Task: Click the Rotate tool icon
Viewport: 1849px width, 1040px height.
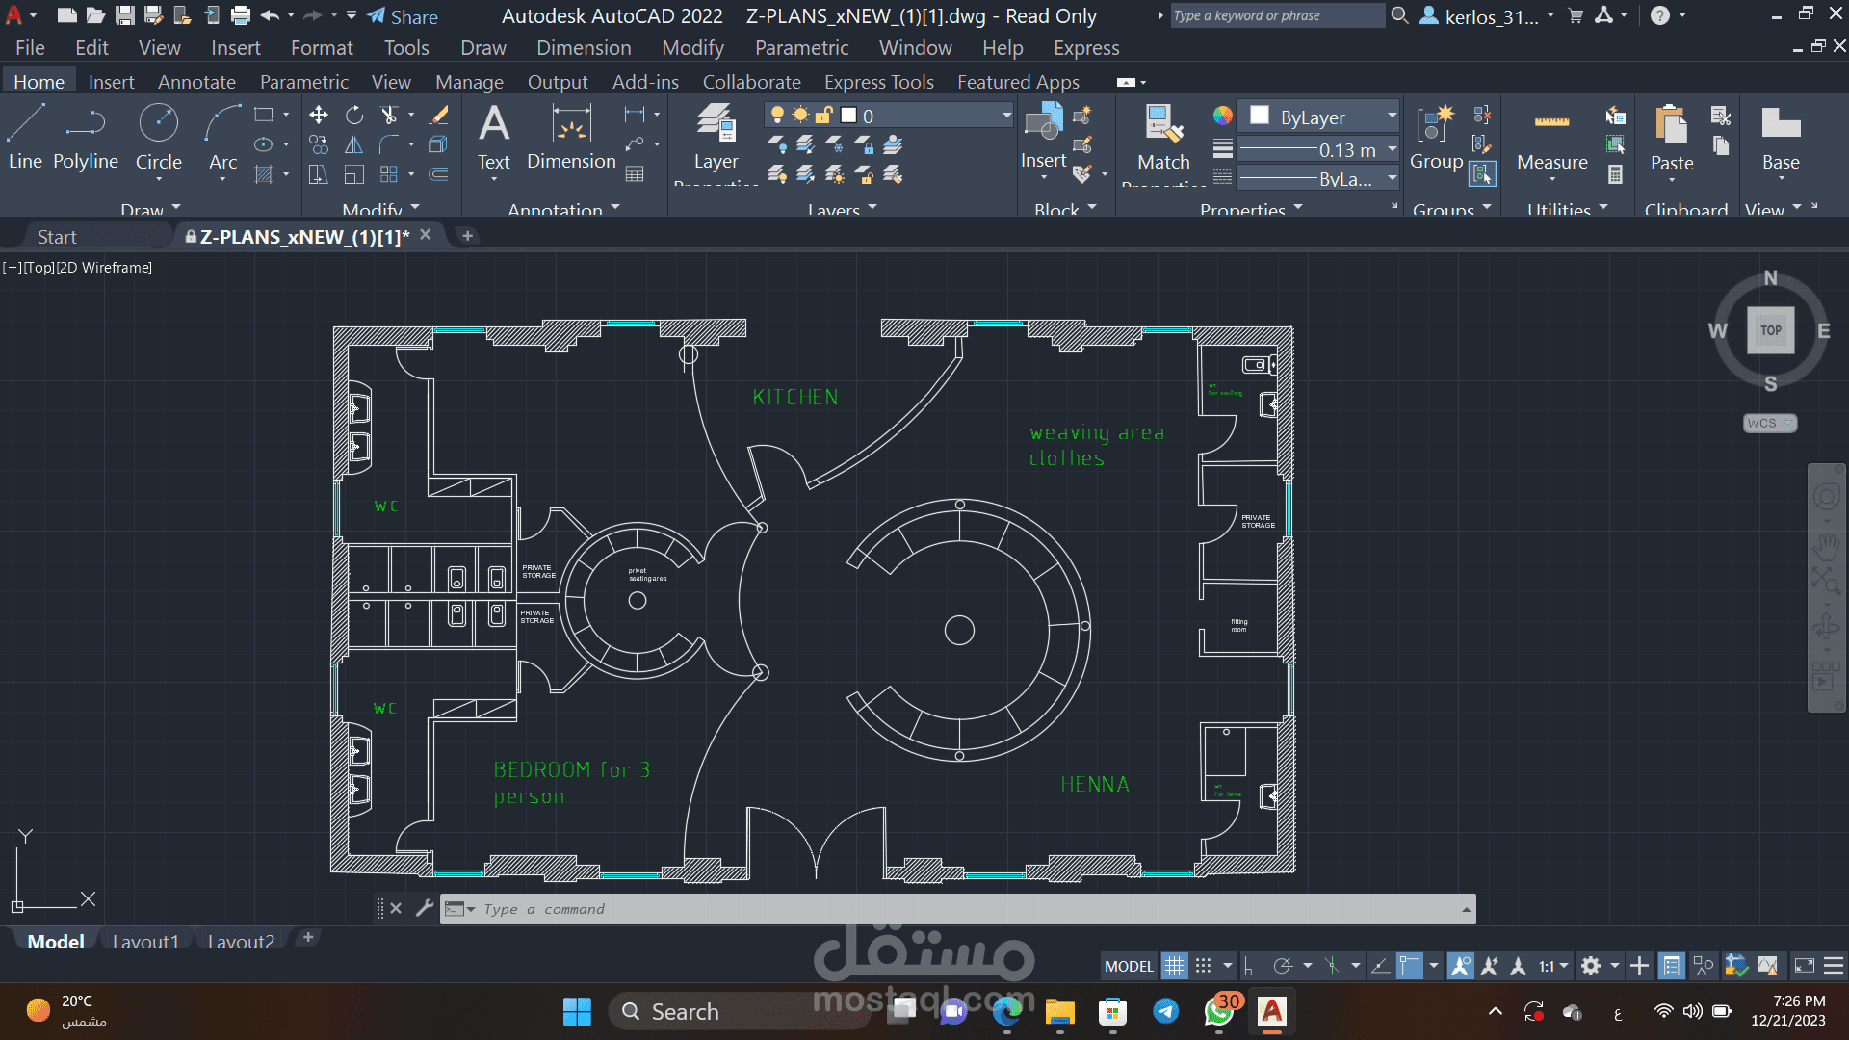Action: coord(354,116)
